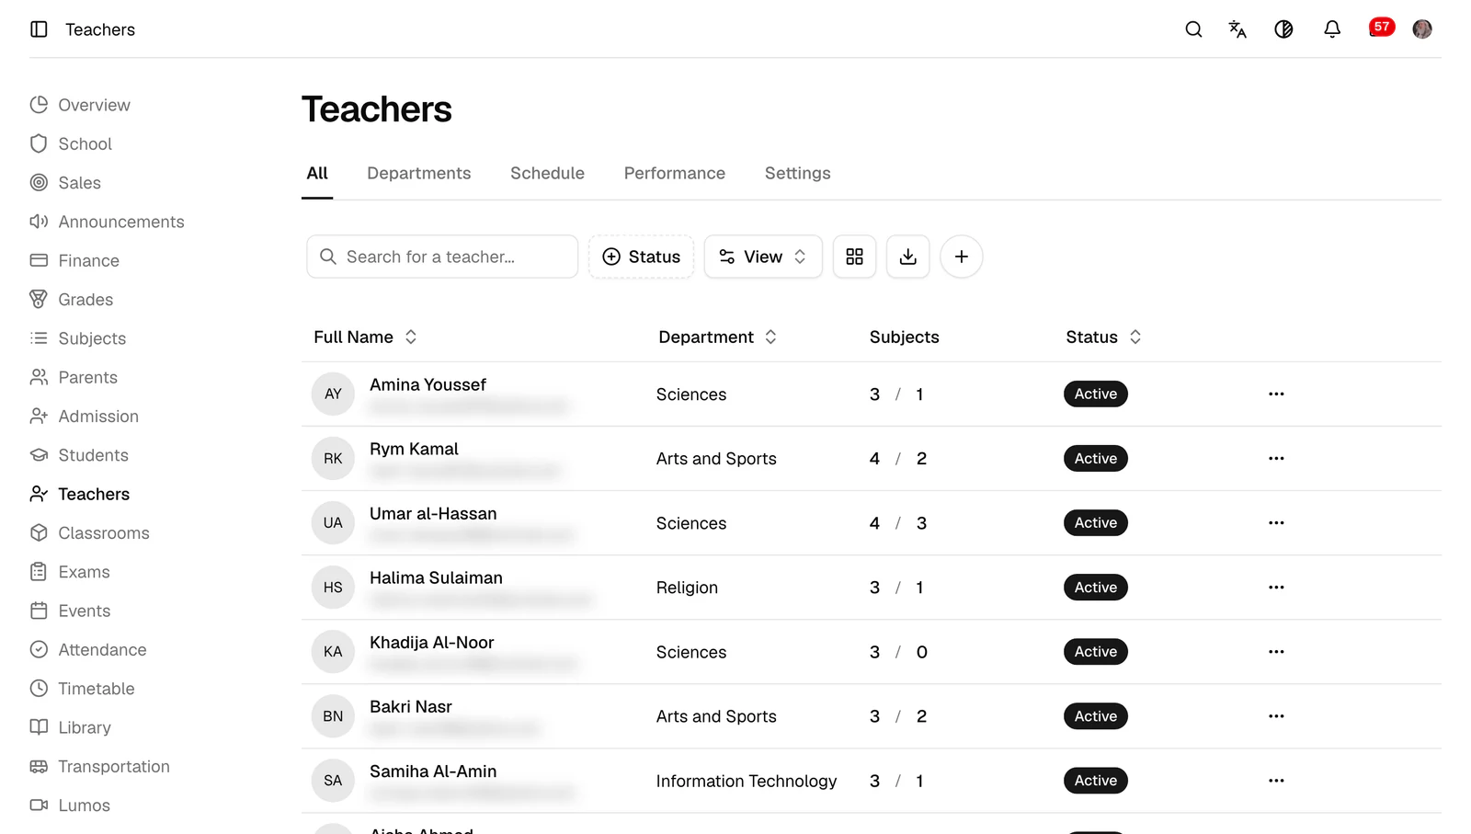This screenshot has height=834, width=1471.
Task: Open Classrooms in the sidebar
Action: point(89,533)
